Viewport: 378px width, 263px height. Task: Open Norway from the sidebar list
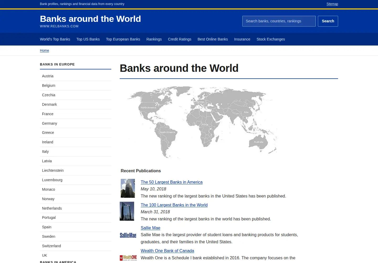[76, 199]
